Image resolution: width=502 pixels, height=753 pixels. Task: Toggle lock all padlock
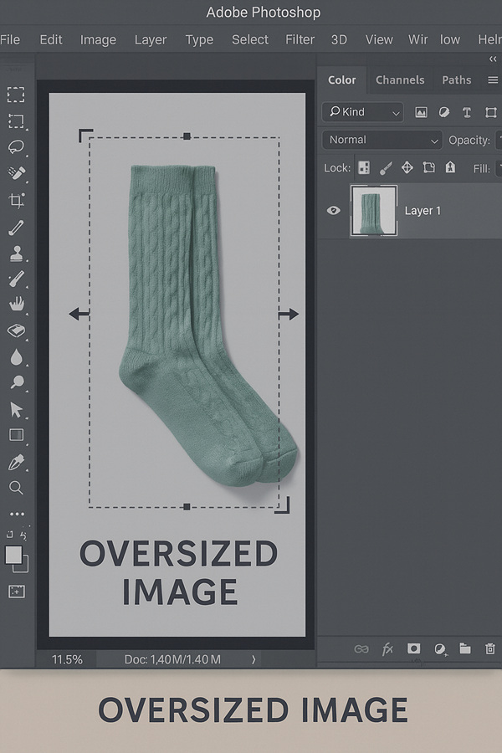[450, 167]
